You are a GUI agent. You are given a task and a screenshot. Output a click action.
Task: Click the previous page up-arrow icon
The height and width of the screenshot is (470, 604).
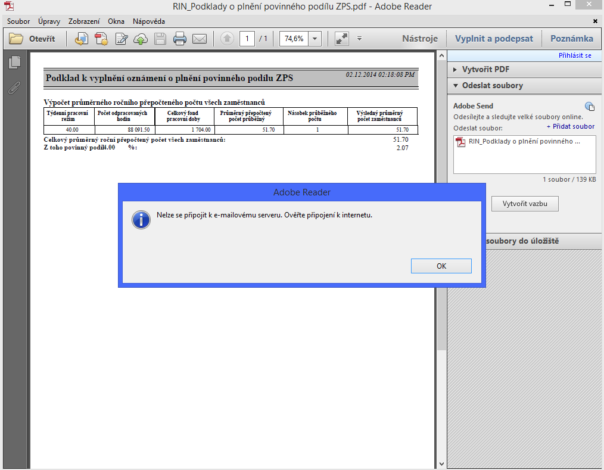pyautogui.click(x=227, y=39)
